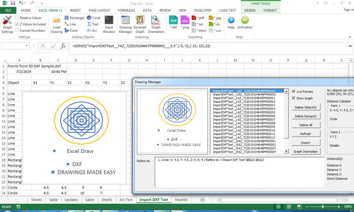Export drawing as xls
The image size is (354, 212).
(214, 24)
